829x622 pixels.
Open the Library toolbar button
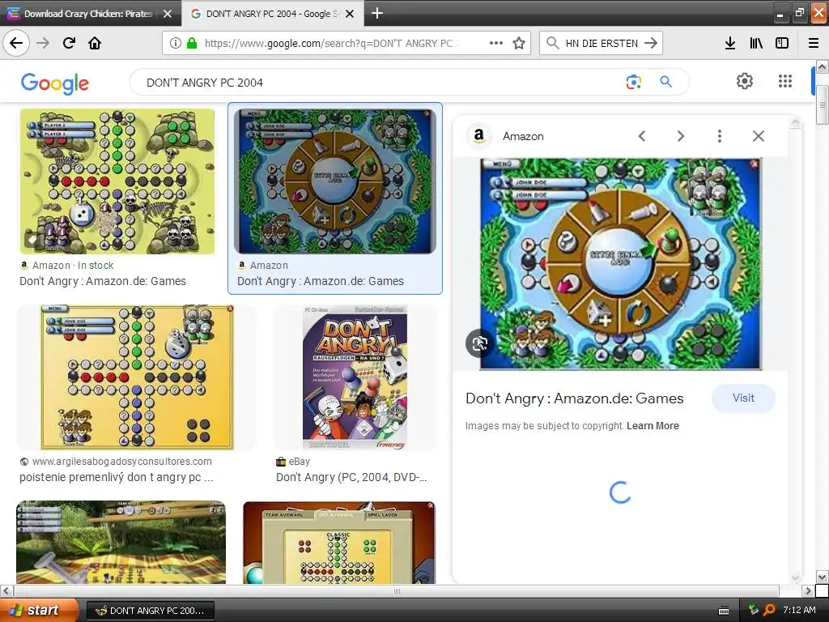coord(756,43)
